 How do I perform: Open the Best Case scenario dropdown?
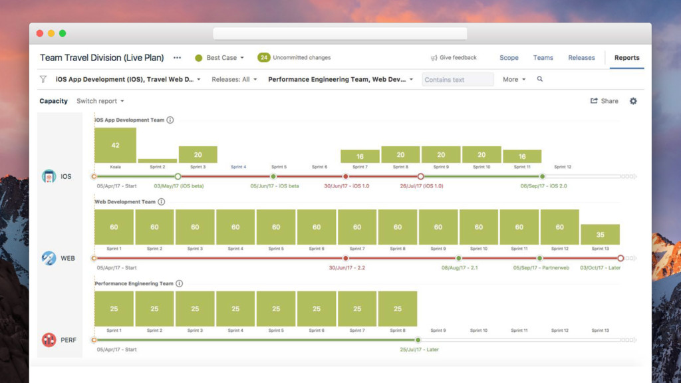coord(225,58)
